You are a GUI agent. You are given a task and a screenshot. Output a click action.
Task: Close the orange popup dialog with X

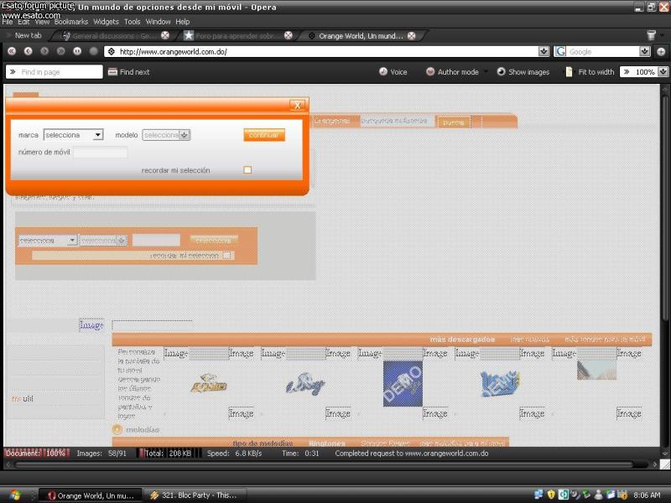298,105
